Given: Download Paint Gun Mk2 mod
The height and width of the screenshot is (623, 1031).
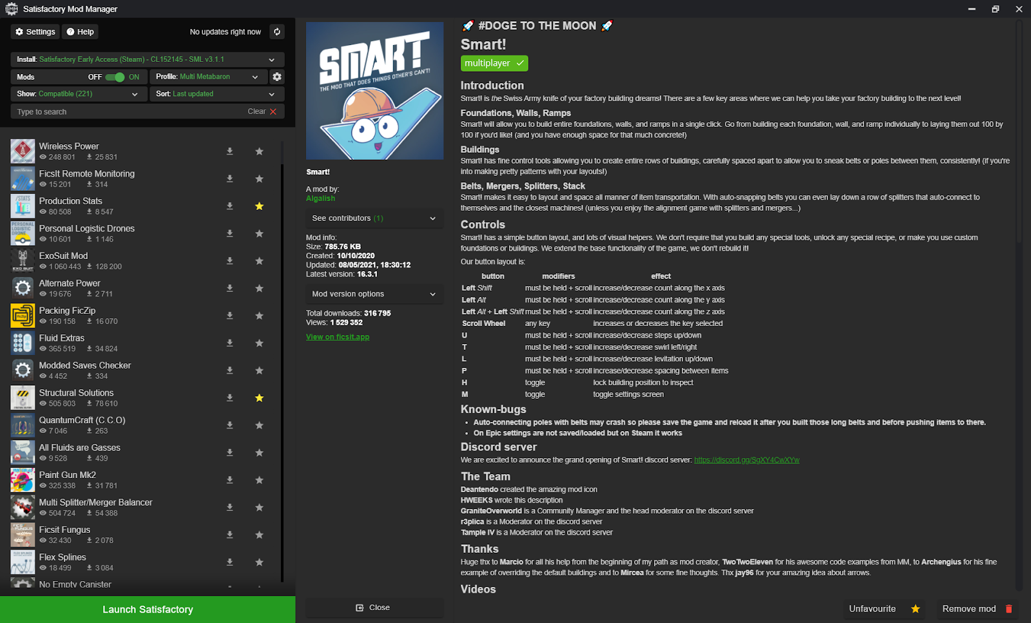Looking at the screenshot, I should pos(229,480).
